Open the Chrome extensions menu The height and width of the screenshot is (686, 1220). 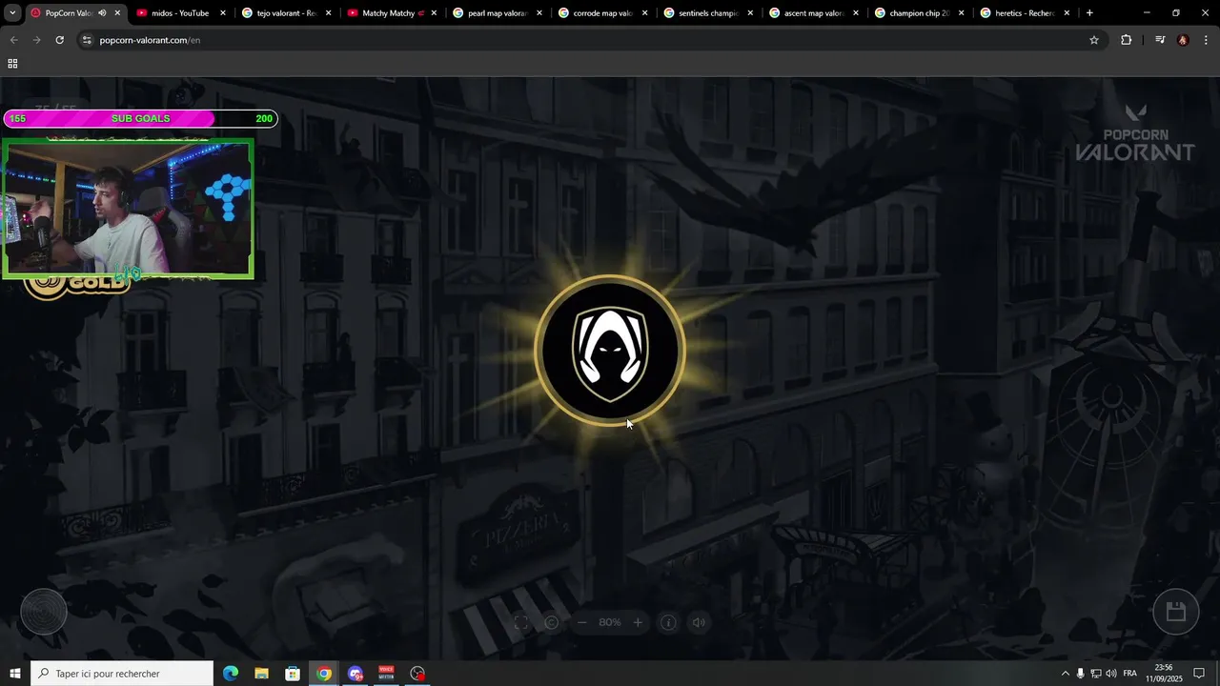1126,40
